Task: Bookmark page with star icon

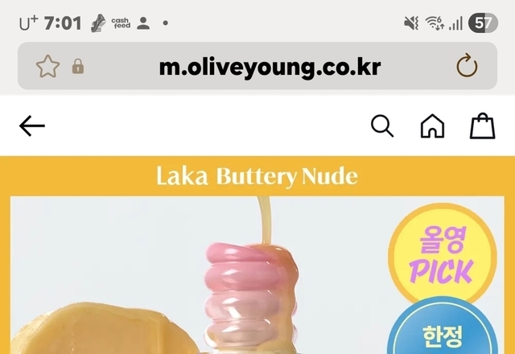Action: [48, 66]
